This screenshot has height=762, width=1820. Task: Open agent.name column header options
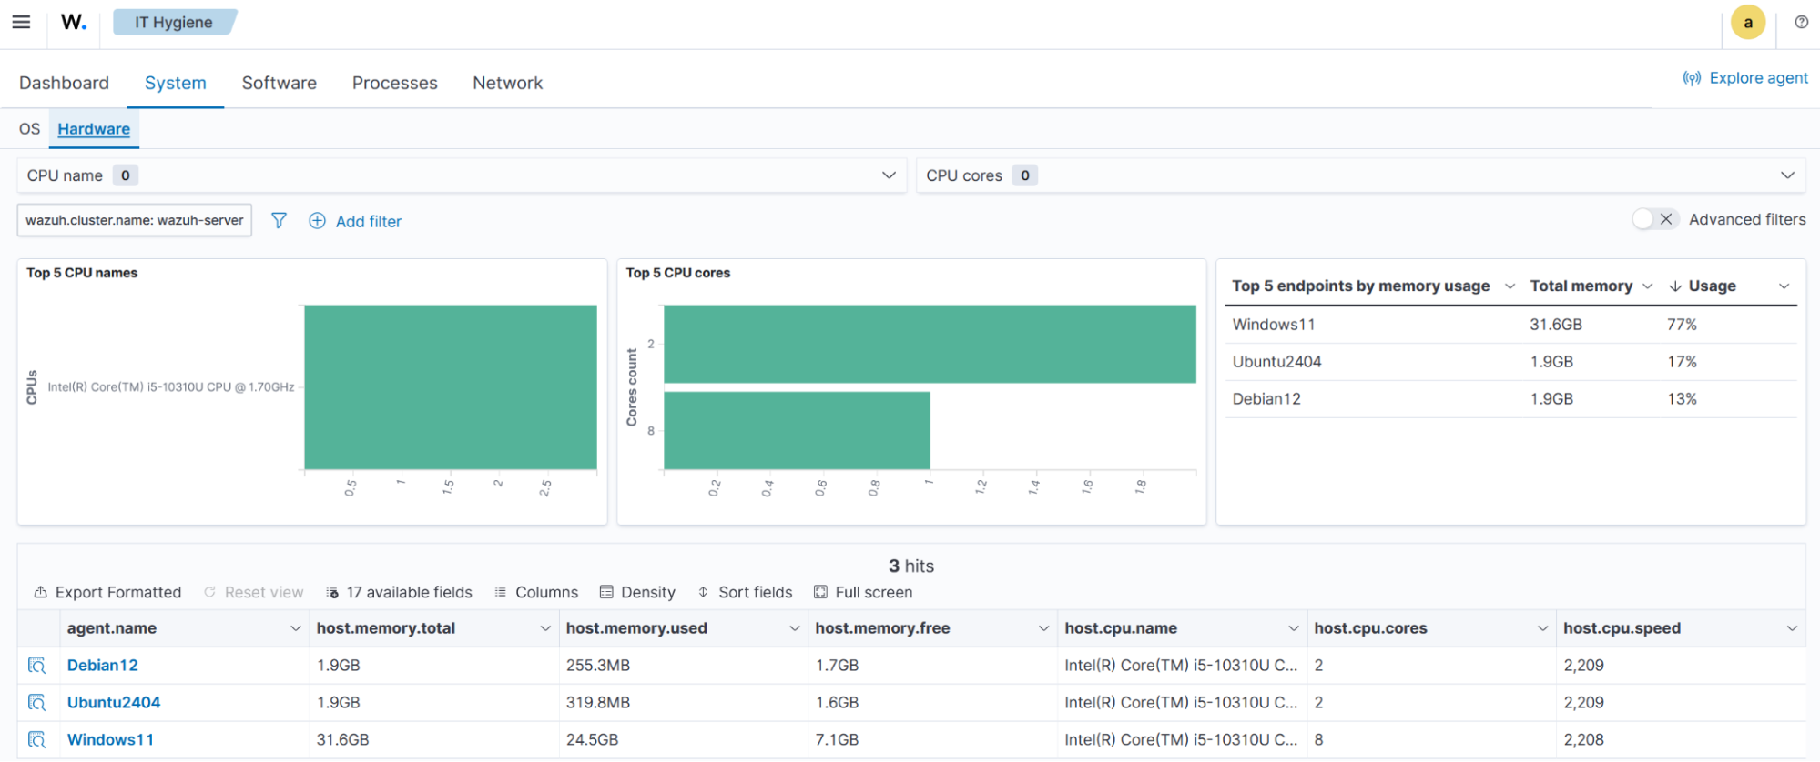pyautogui.click(x=295, y=628)
